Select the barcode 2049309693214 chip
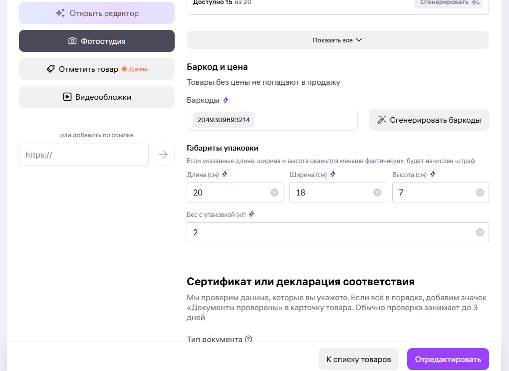The height and width of the screenshot is (371, 509). pos(224,120)
